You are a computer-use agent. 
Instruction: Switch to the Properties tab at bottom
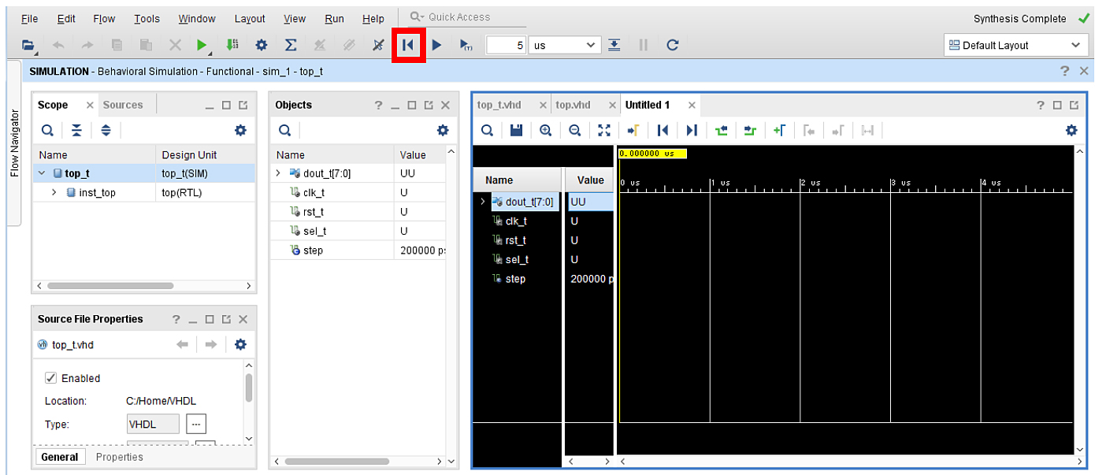tap(120, 457)
